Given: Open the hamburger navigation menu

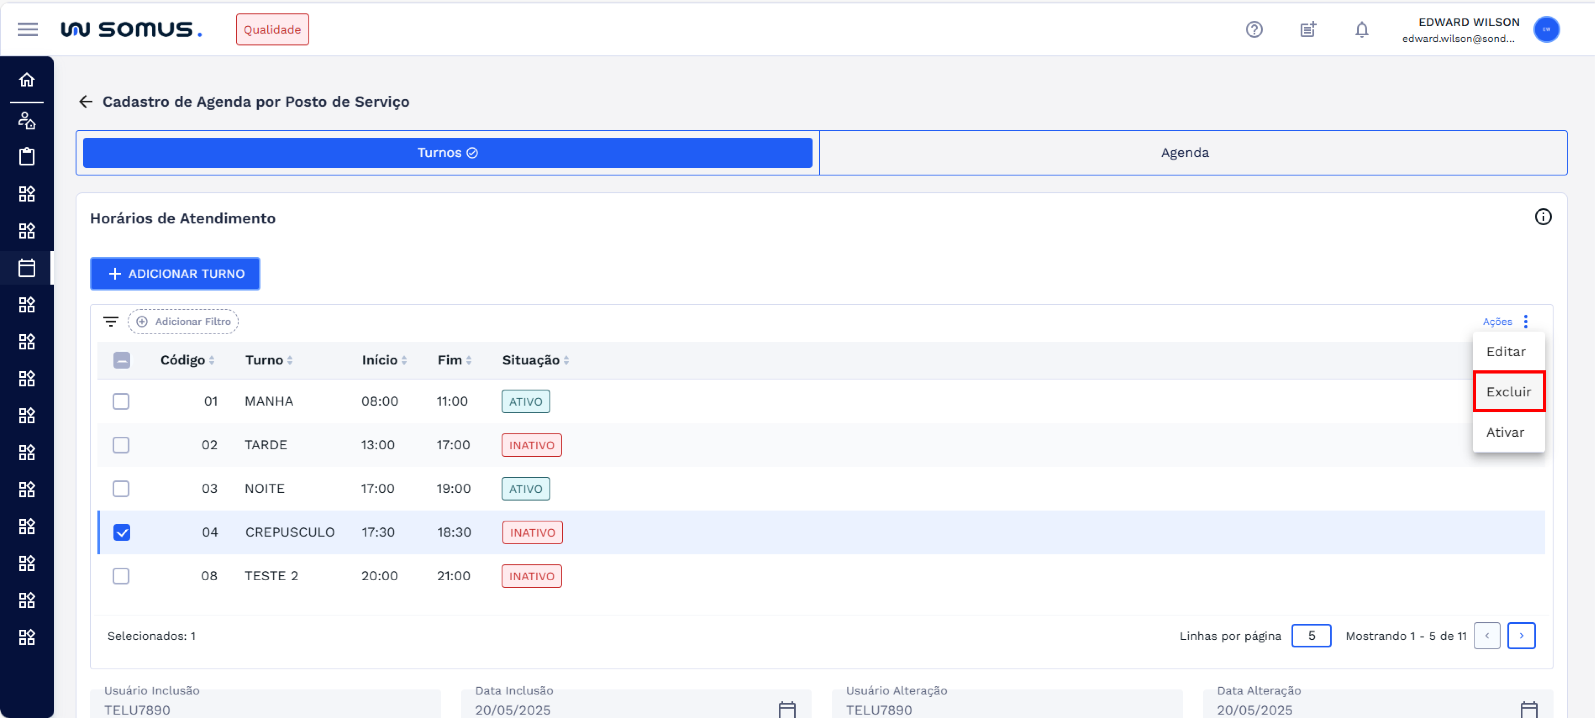Looking at the screenshot, I should [x=27, y=29].
